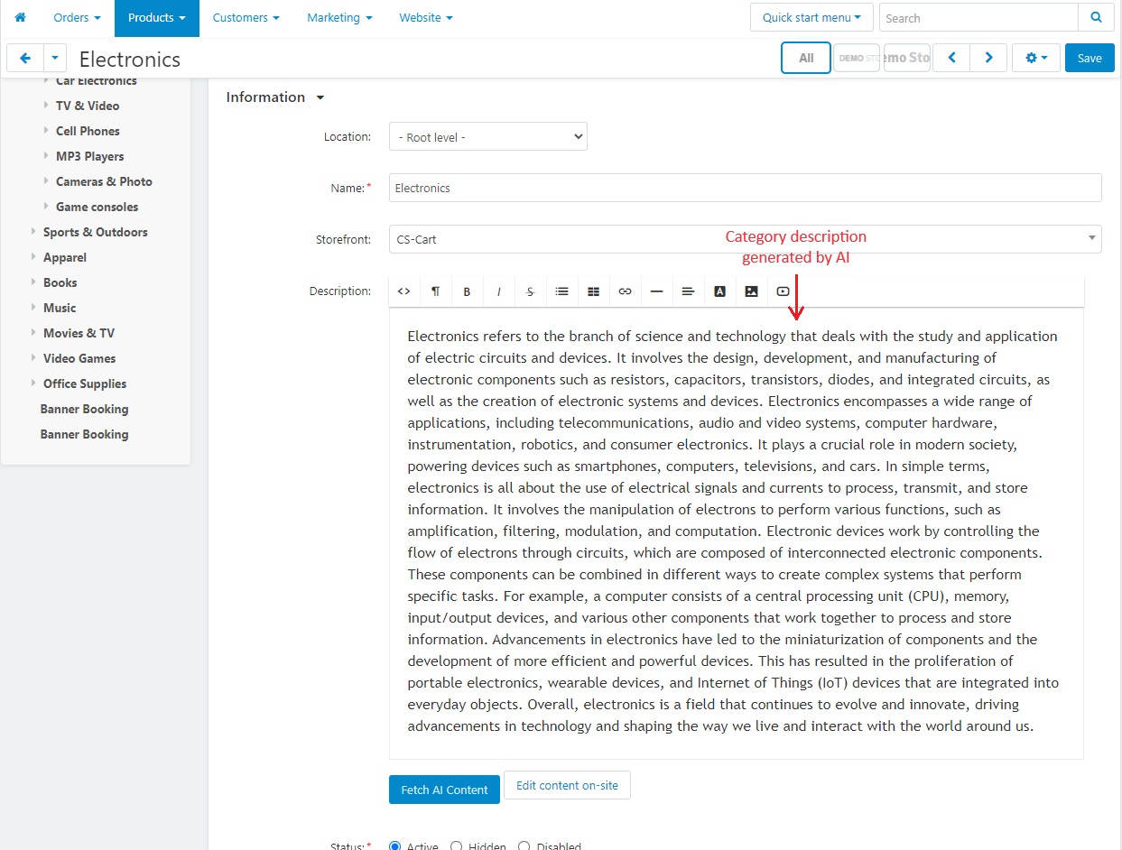The height and width of the screenshot is (850, 1122).
Task: Click Fetch AI Content button
Action: tap(444, 790)
